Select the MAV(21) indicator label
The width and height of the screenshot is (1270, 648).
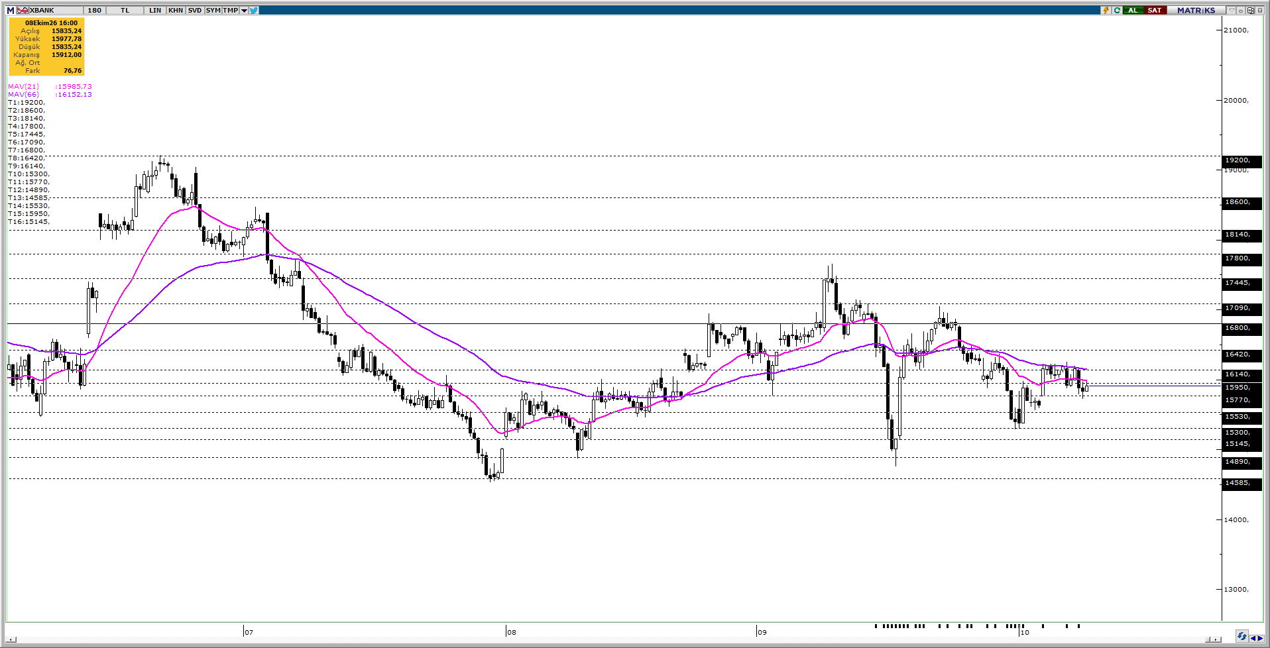[x=24, y=86]
